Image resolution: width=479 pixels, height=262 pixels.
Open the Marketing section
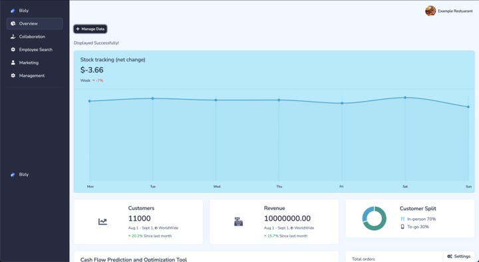(x=35, y=63)
